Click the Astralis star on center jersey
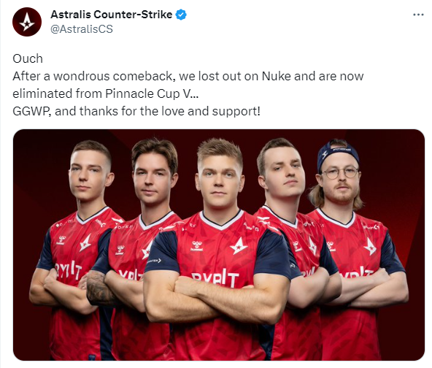Image resolution: width=432 pixels, height=368 pixels. coord(239,246)
